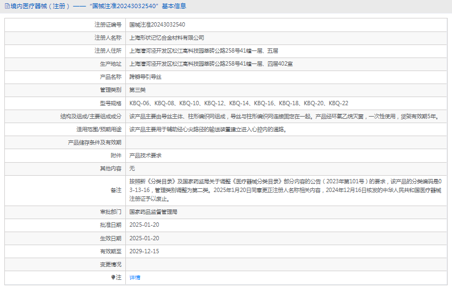Click the 产品名称 label

click(x=111, y=77)
